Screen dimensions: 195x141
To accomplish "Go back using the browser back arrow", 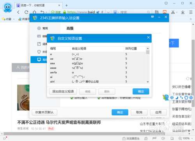I will tap(18, 12).
